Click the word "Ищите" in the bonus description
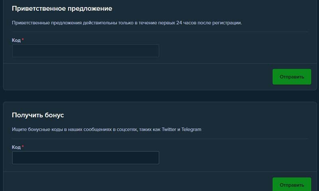Screen dimensions: 319x191 pos(19,129)
